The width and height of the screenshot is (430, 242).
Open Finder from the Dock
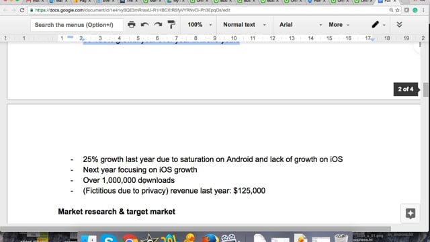88,239
